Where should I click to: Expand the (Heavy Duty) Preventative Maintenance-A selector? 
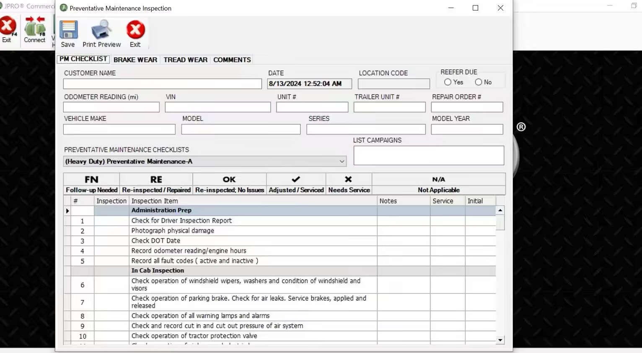click(x=342, y=161)
